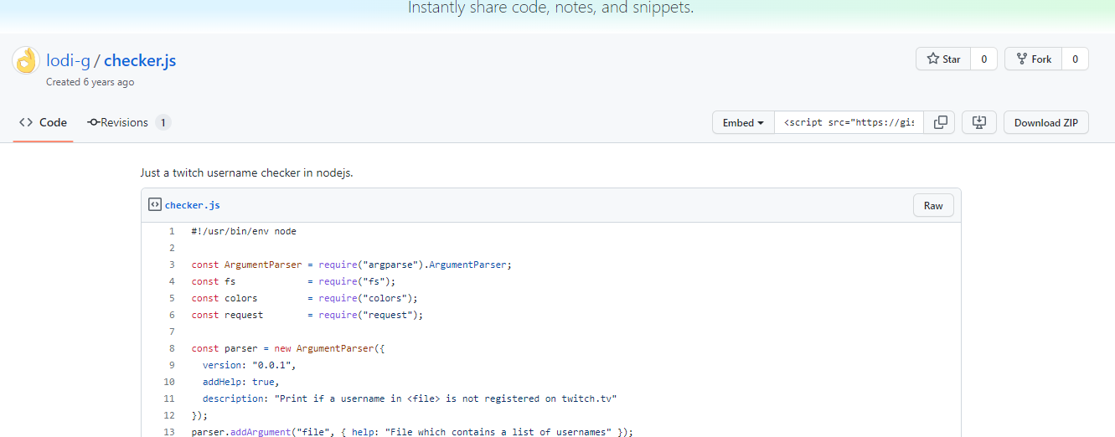Click line number 13 in code

coord(169,432)
